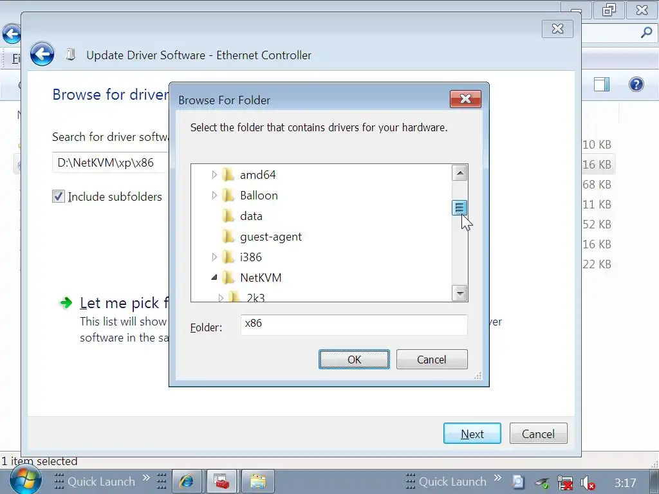Expand the i386 folder node
This screenshot has height=494, width=659.
[x=214, y=257]
